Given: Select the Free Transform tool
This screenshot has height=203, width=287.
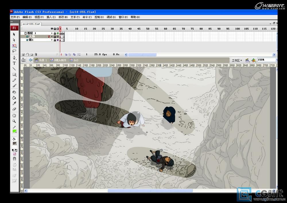Looking at the screenshot, I should point(14,45).
